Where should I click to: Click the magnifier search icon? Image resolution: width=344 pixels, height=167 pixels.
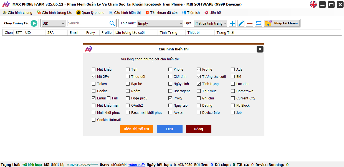112,23
